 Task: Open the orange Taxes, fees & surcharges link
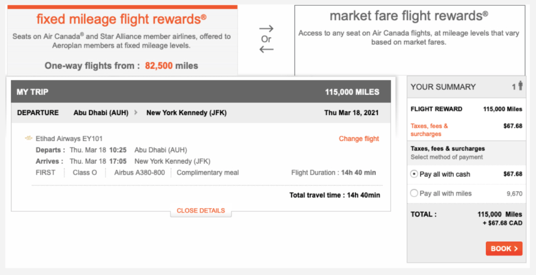[429, 130]
